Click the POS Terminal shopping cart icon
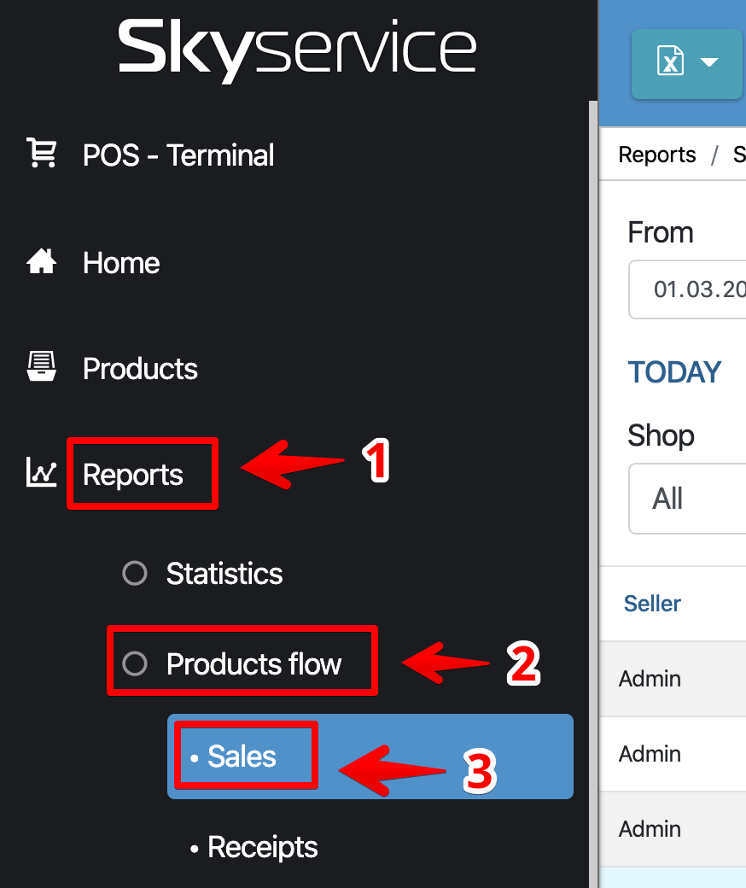The height and width of the screenshot is (888, 746). pos(41,154)
